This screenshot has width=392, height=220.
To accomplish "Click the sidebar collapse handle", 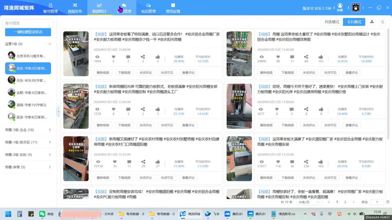I will [58, 111].
